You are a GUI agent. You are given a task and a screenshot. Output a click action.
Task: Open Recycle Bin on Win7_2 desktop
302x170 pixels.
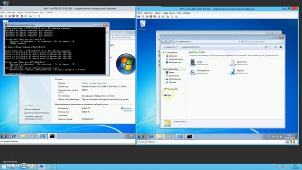(x=143, y=25)
